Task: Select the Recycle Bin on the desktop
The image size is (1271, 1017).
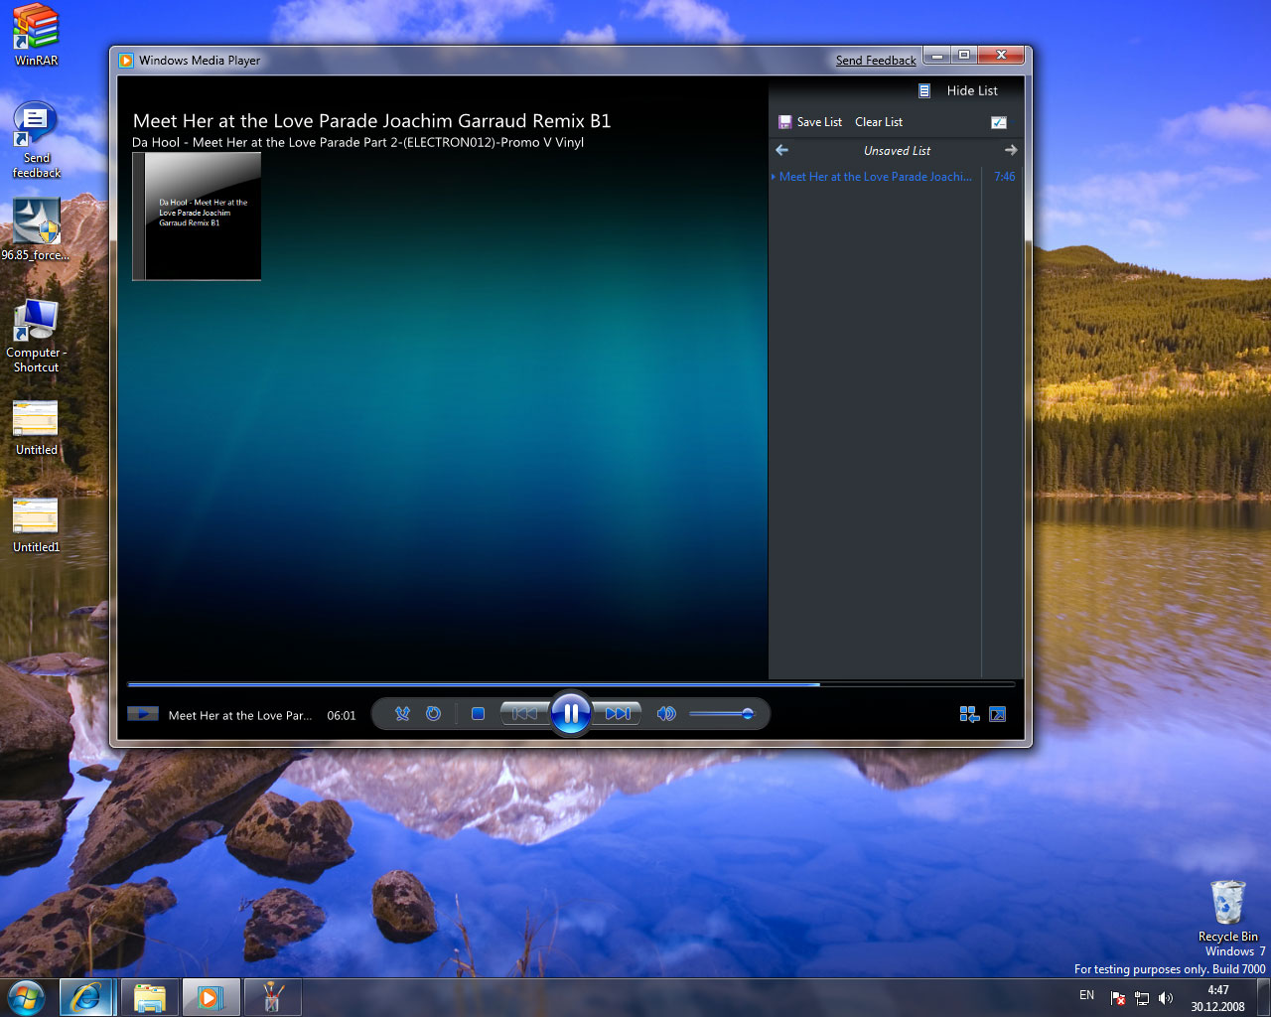Action: [x=1227, y=911]
